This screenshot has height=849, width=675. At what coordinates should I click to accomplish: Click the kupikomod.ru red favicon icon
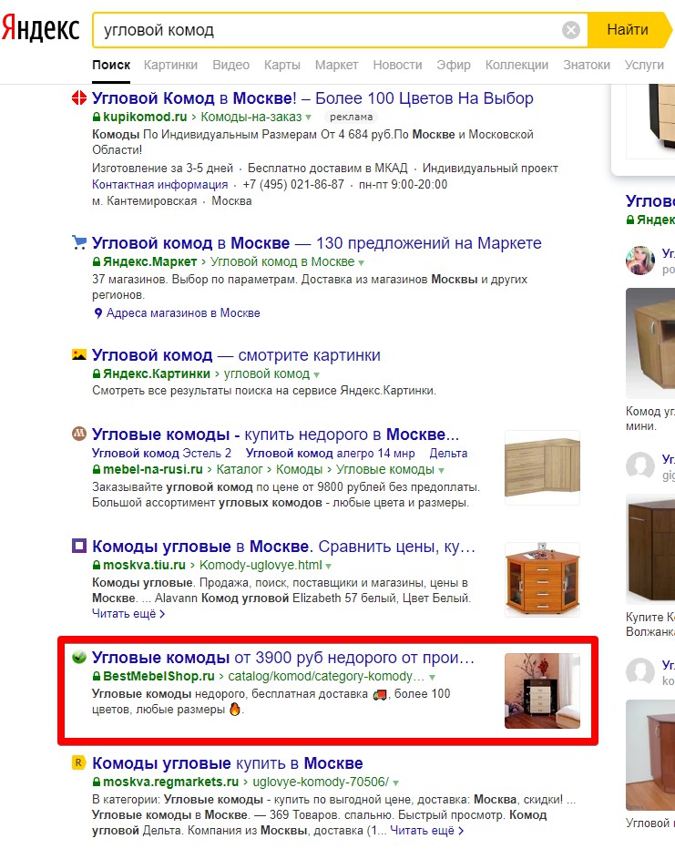pos(79,98)
